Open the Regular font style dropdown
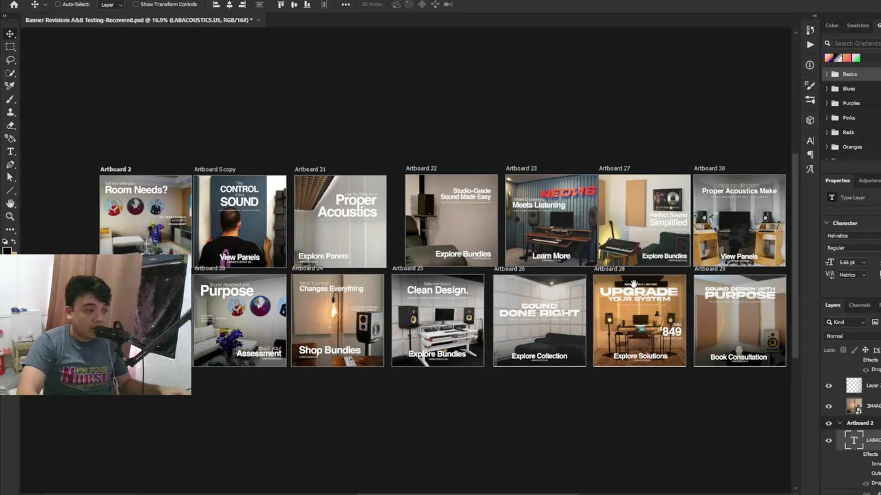The width and height of the screenshot is (881, 495). pos(853,248)
